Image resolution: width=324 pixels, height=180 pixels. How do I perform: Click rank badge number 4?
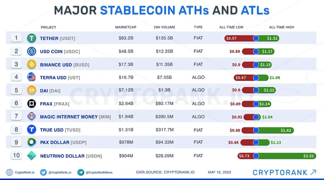coord(16,77)
